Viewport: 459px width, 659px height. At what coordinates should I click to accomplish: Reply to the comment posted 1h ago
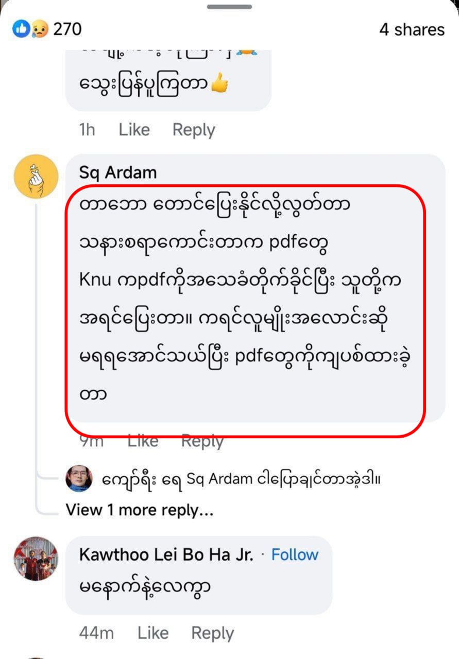(194, 130)
